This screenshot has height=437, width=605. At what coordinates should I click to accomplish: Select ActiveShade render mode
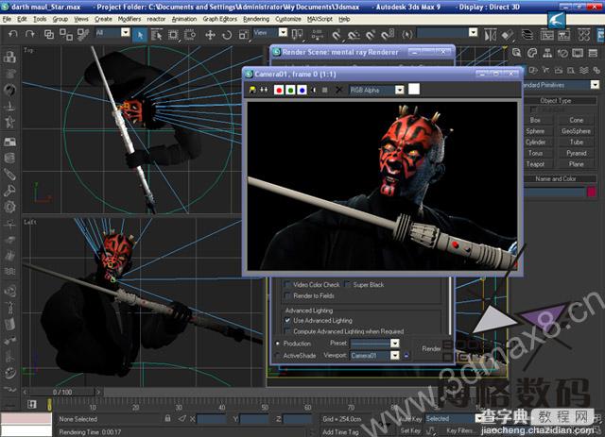[277, 355]
